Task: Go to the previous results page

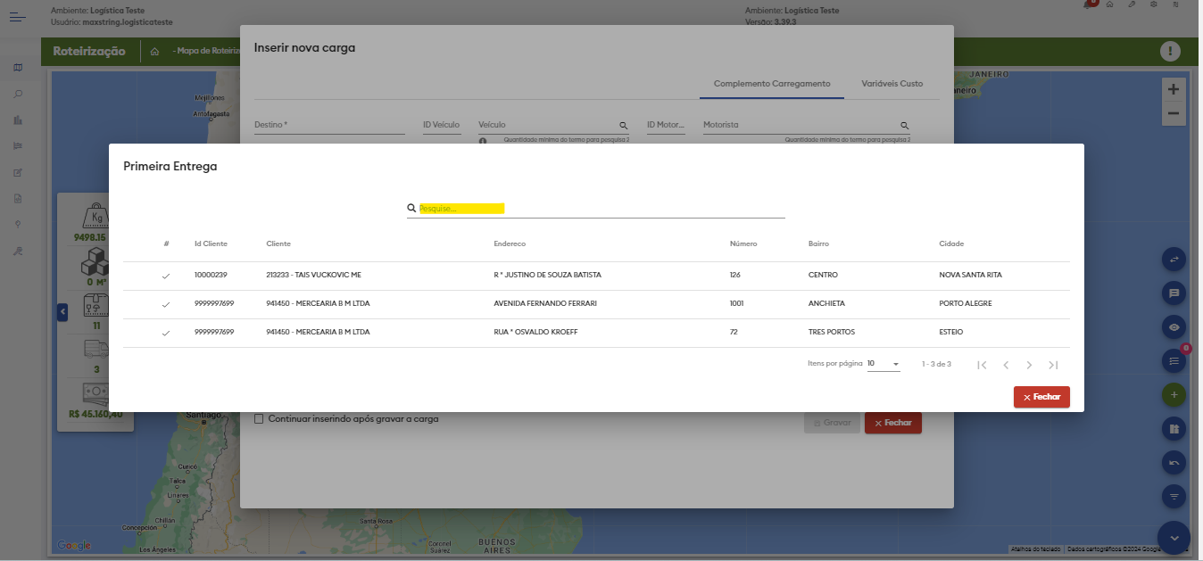Action: [x=1006, y=365]
